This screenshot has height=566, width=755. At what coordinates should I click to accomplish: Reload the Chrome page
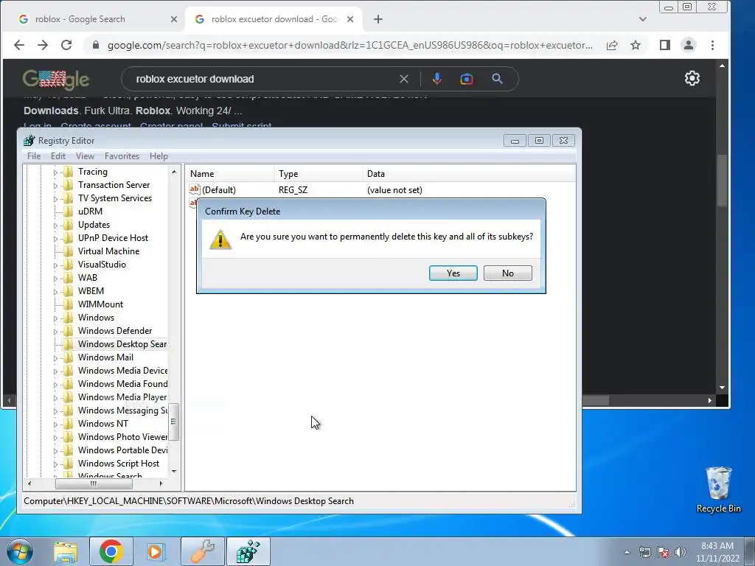pos(66,45)
